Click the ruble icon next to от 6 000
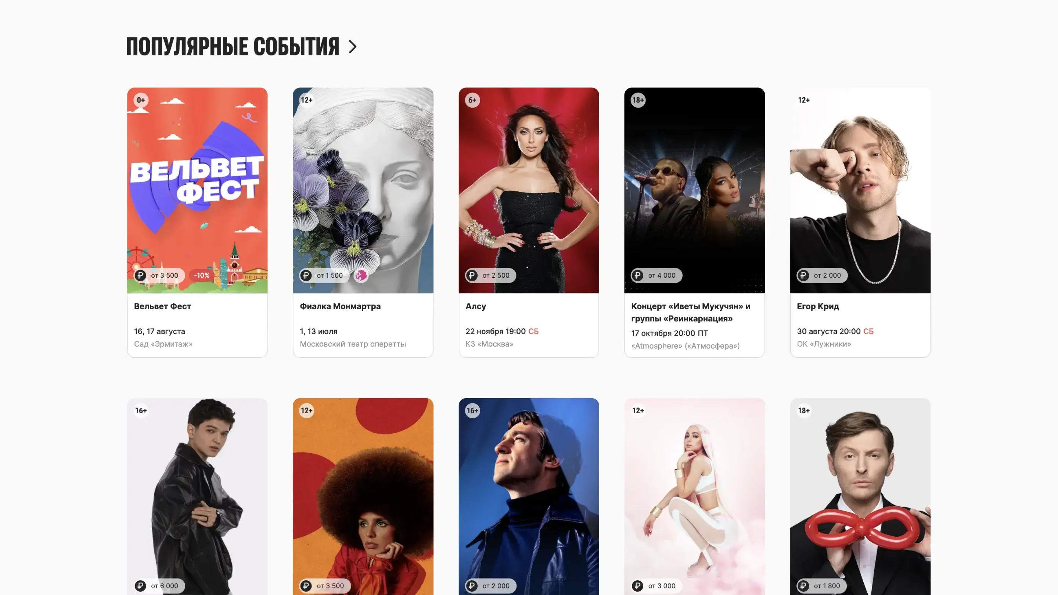The width and height of the screenshot is (1058, 595). pyautogui.click(x=140, y=585)
